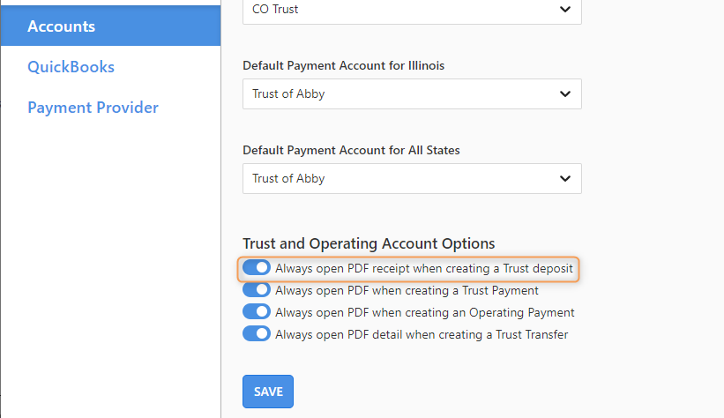This screenshot has height=418, width=724.
Task: Click the chevron arrow of Illinois payment account
Action: 564,93
